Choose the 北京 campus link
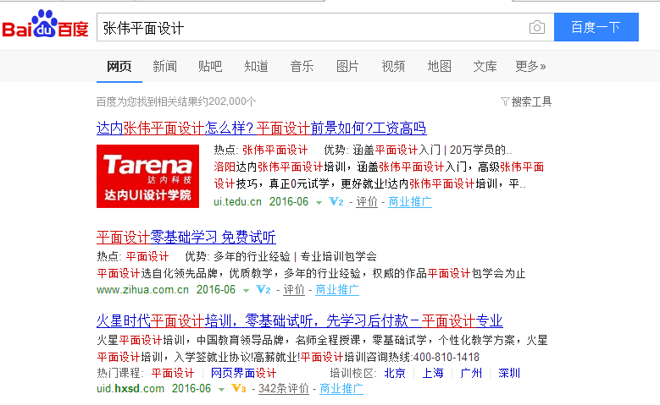Screen dimensions: 660x405 pos(395,373)
